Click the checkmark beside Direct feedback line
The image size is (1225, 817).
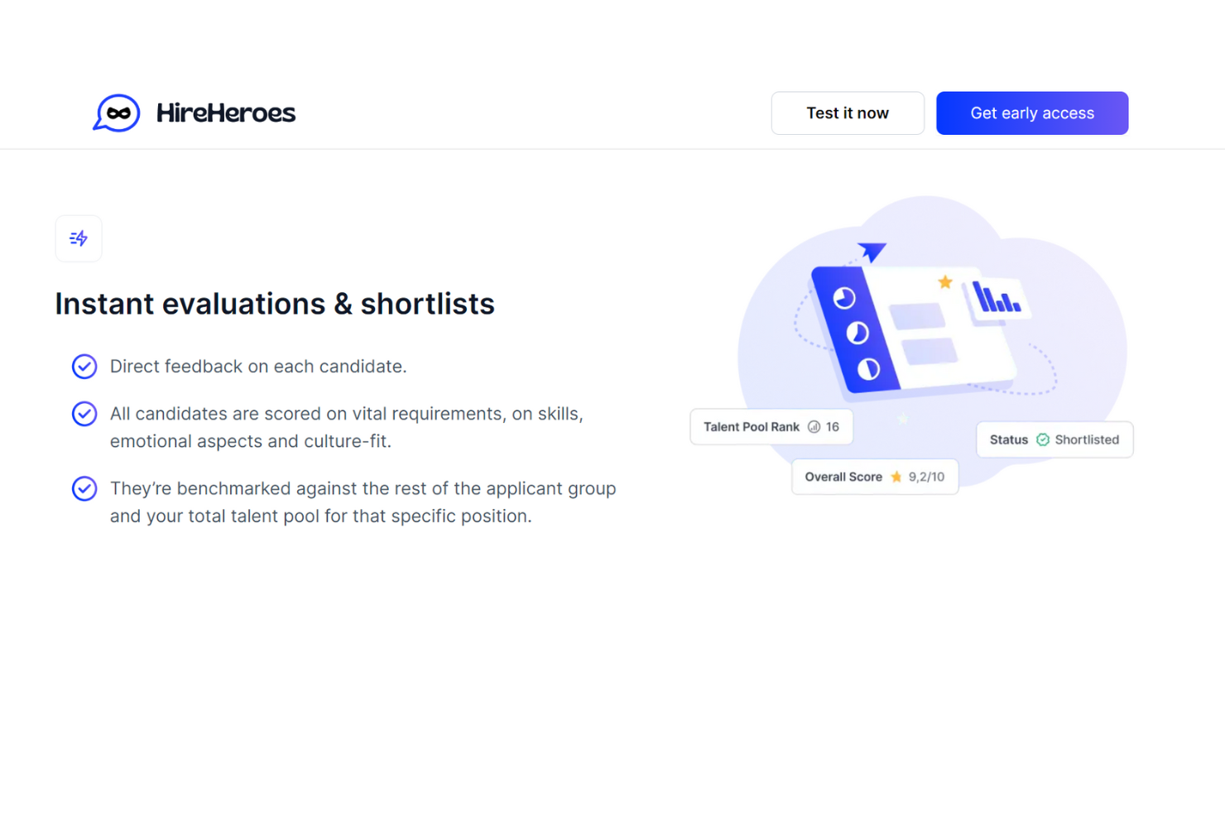pyautogui.click(x=84, y=366)
